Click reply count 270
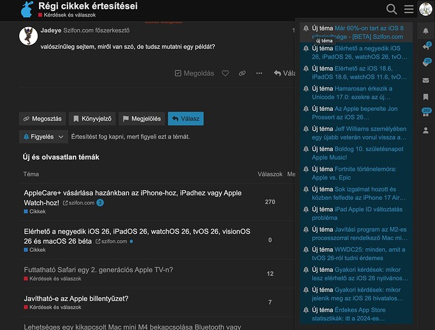435x330 pixels. click(x=270, y=202)
